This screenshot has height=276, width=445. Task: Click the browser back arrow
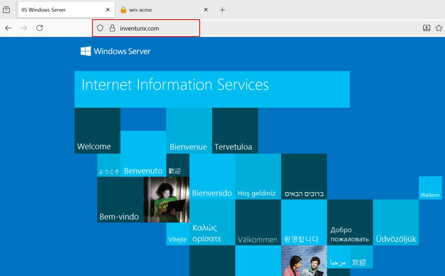click(x=8, y=28)
